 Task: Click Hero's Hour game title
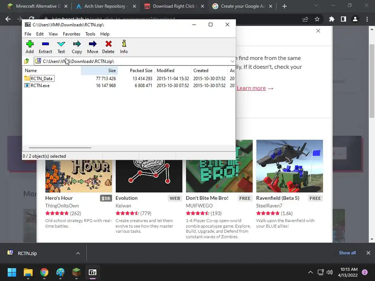(x=59, y=198)
